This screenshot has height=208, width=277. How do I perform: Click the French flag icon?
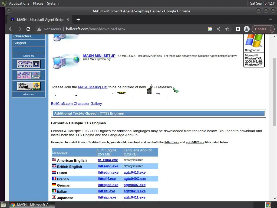[54, 178]
